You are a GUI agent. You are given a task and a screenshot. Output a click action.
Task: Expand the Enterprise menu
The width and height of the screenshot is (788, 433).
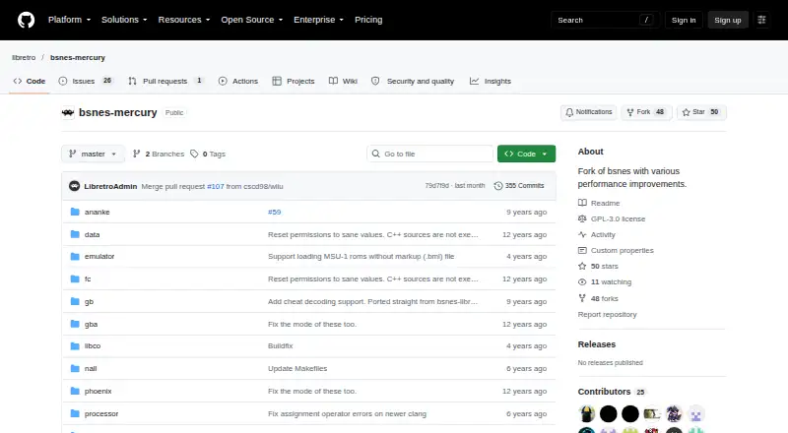click(318, 20)
